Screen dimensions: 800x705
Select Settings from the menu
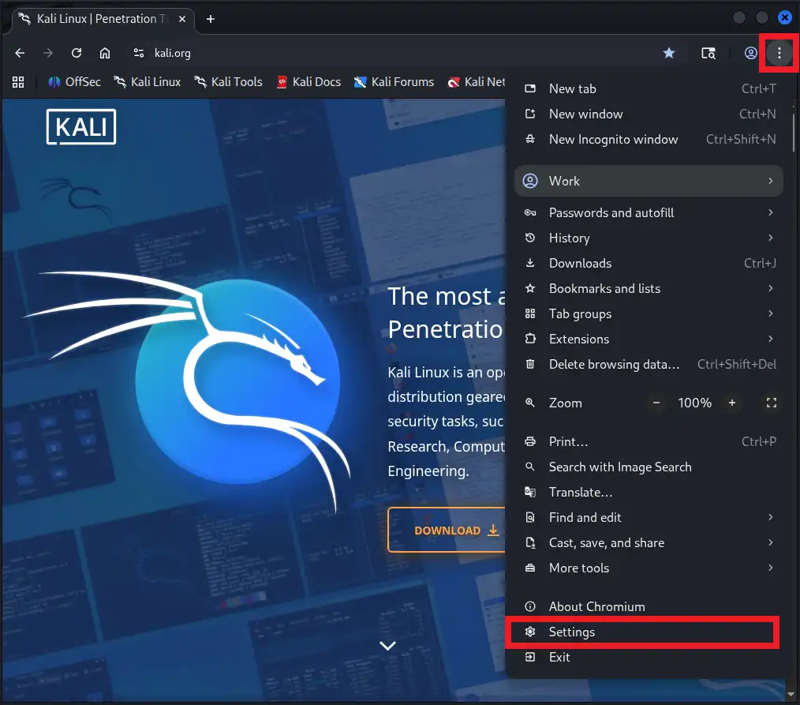pyautogui.click(x=571, y=632)
